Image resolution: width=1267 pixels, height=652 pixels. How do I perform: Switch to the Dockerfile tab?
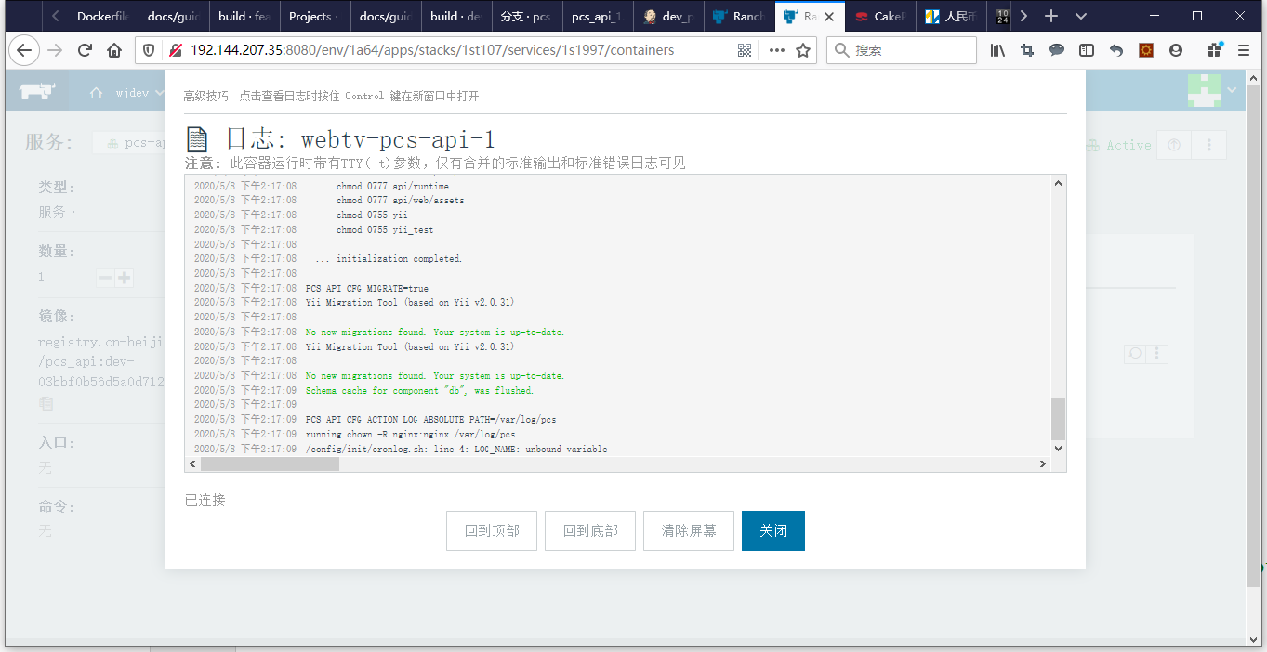(102, 17)
